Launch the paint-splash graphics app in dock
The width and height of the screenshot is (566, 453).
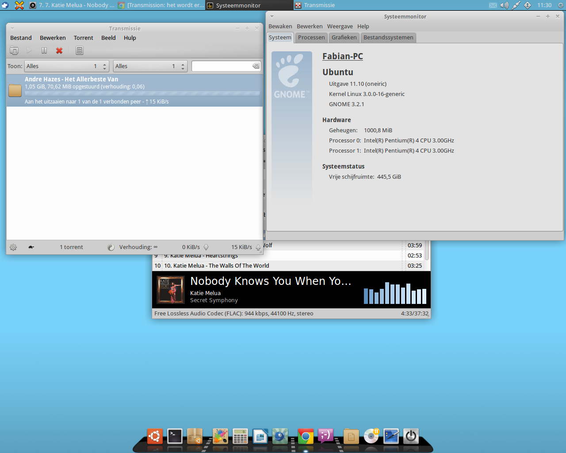(220, 437)
